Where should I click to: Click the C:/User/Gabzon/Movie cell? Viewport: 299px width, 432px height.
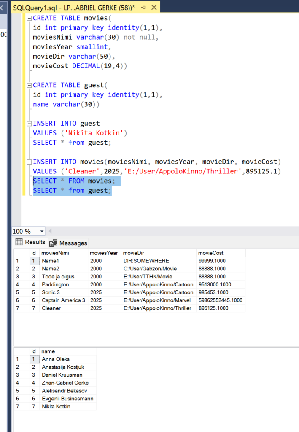pos(159,269)
